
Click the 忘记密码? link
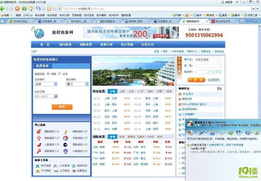[214, 80]
